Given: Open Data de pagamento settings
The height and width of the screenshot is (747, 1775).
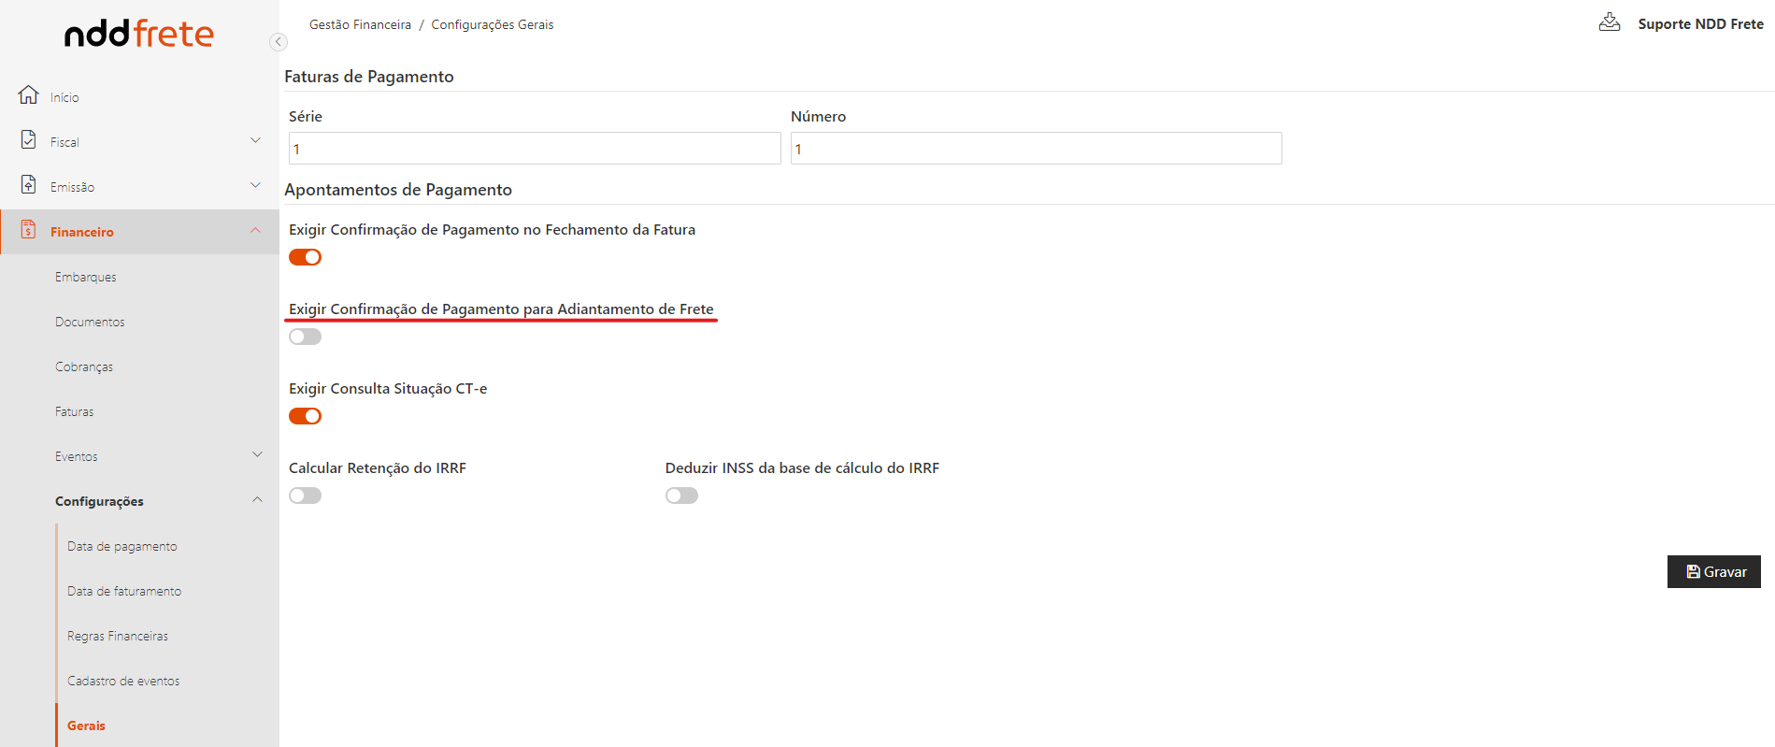Looking at the screenshot, I should (122, 546).
